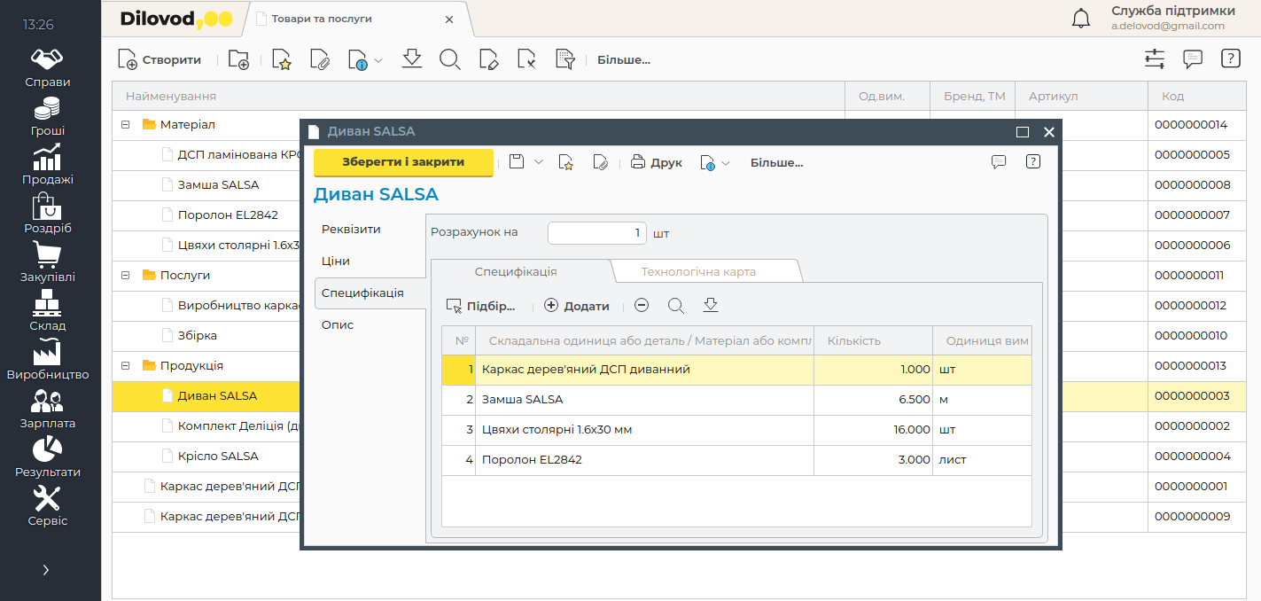The image size is (1261, 601).
Task: Open the Роздріб sidebar section
Action: coord(48,215)
